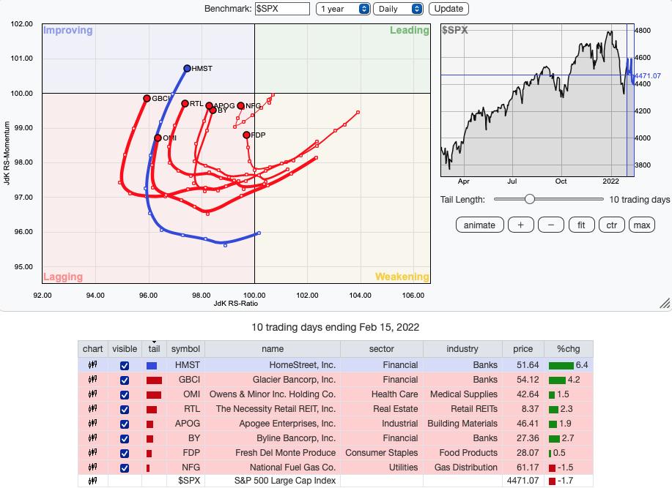Open chart icon for GBCI row
The width and height of the screenshot is (672, 488).
(92, 380)
